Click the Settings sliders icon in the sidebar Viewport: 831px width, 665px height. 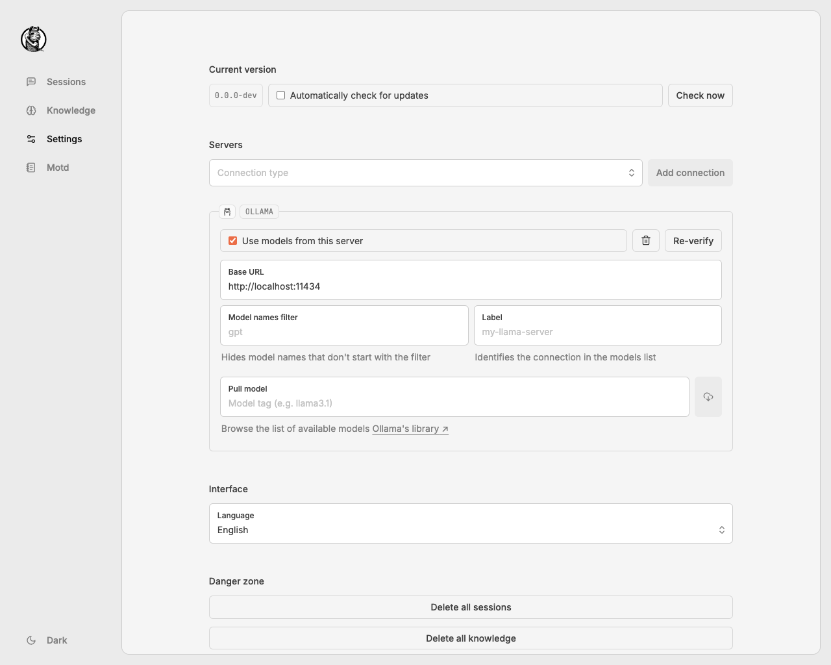point(31,139)
